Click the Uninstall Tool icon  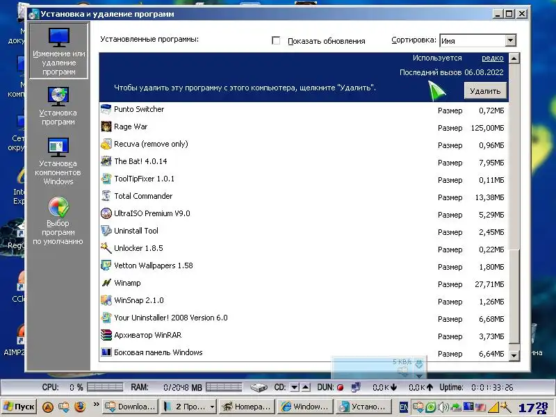click(106, 231)
